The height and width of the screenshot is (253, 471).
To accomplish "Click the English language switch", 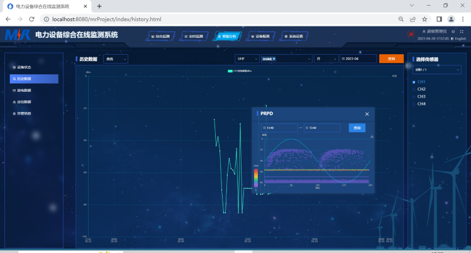I will click(458, 39).
